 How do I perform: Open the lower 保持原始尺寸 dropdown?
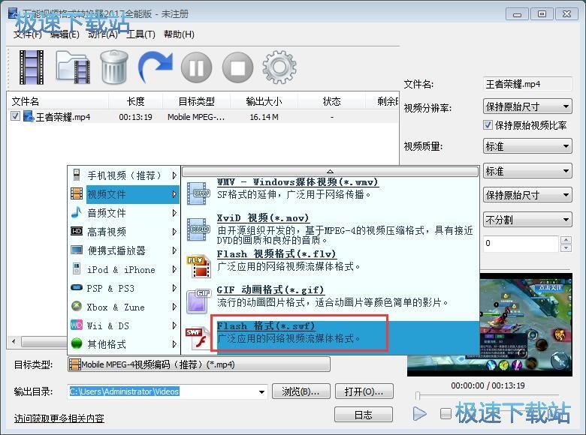coord(527,195)
